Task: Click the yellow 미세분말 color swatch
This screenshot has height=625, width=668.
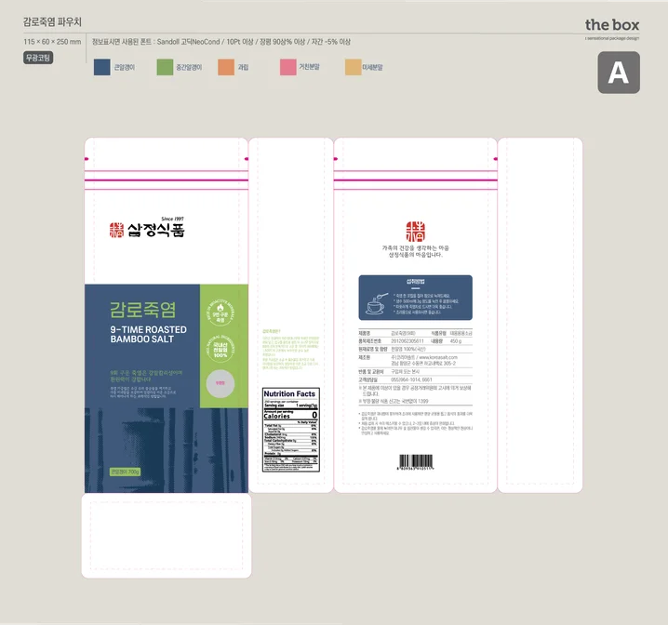Action: point(354,67)
